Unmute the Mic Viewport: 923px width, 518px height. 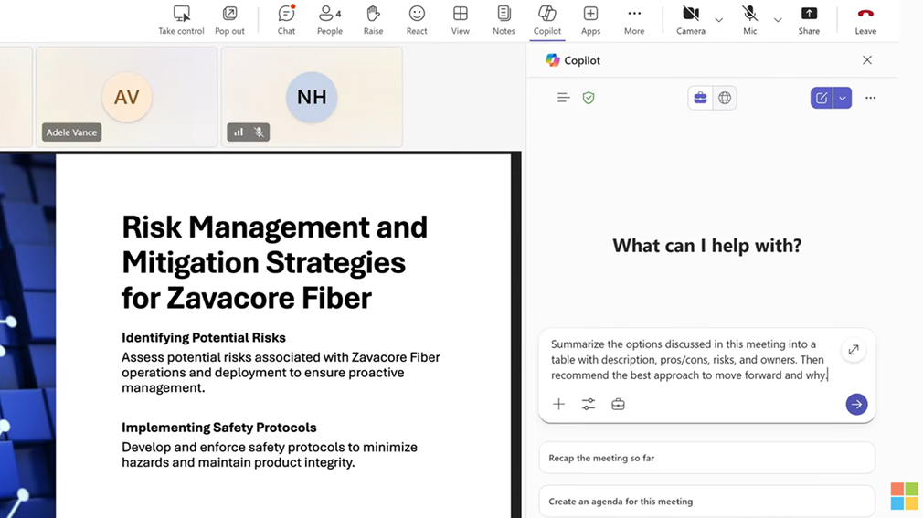pyautogui.click(x=750, y=21)
